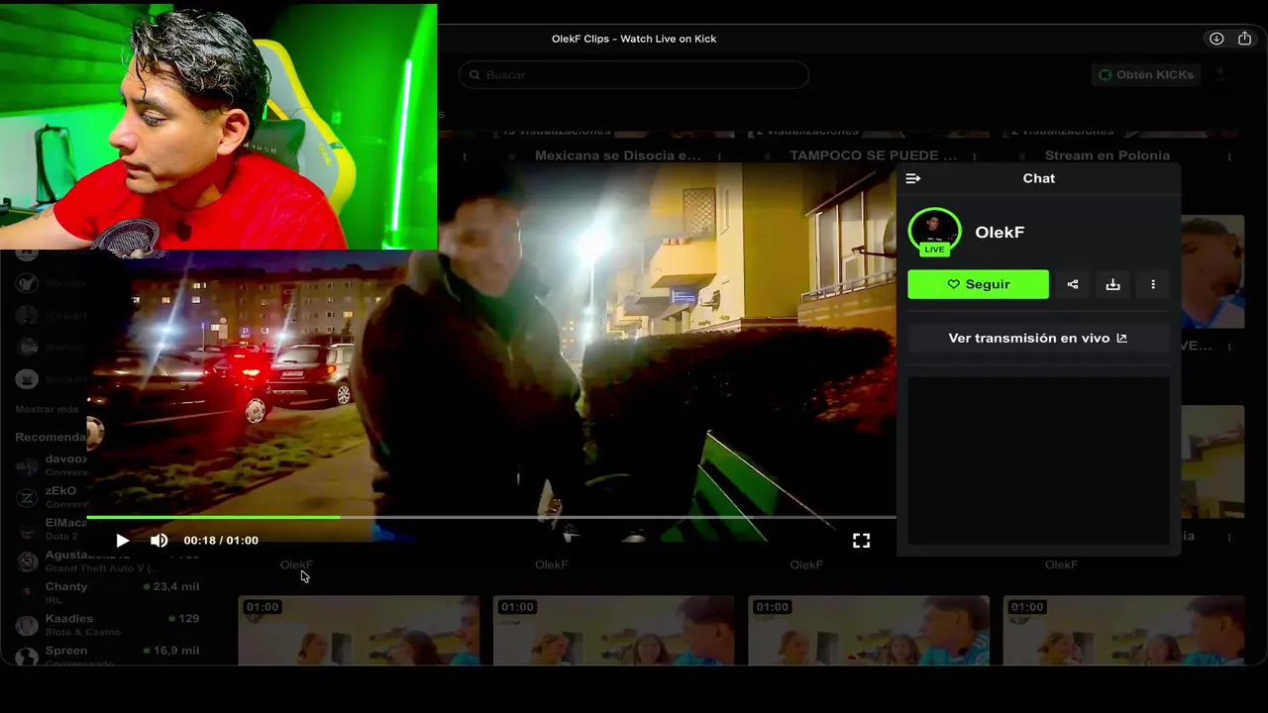Click the Chanty viewer count 23,4 mil
This screenshot has width=1268, height=713.
tap(176, 586)
